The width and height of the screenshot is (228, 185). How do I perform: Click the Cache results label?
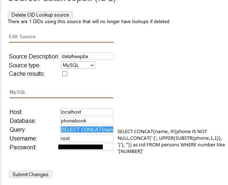pos(27,74)
